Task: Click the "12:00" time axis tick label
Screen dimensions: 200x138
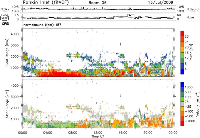Action: click(x=98, y=133)
